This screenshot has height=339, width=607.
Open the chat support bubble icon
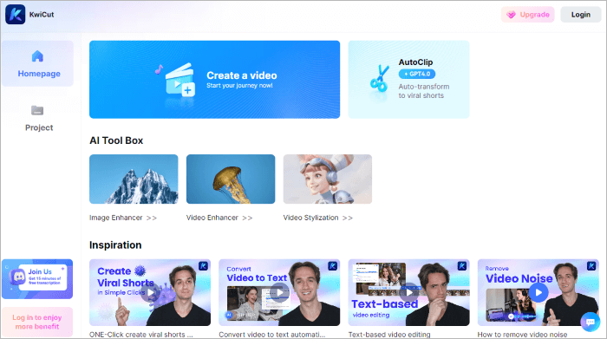pyautogui.click(x=590, y=322)
